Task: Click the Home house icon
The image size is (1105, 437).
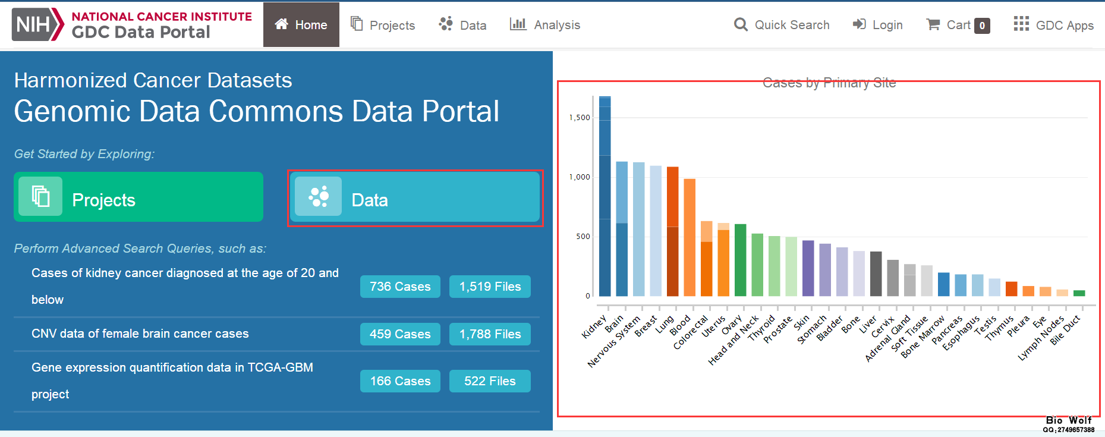Action: point(281,24)
